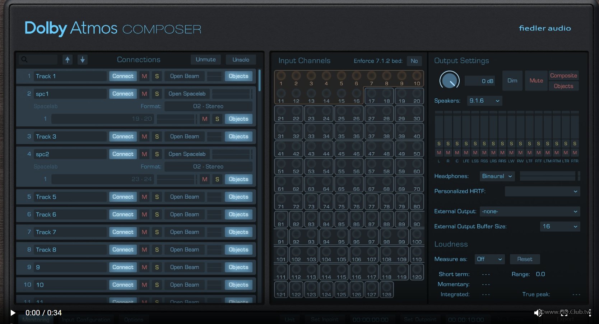
Task: Enable Composite output mode
Action: point(563,75)
